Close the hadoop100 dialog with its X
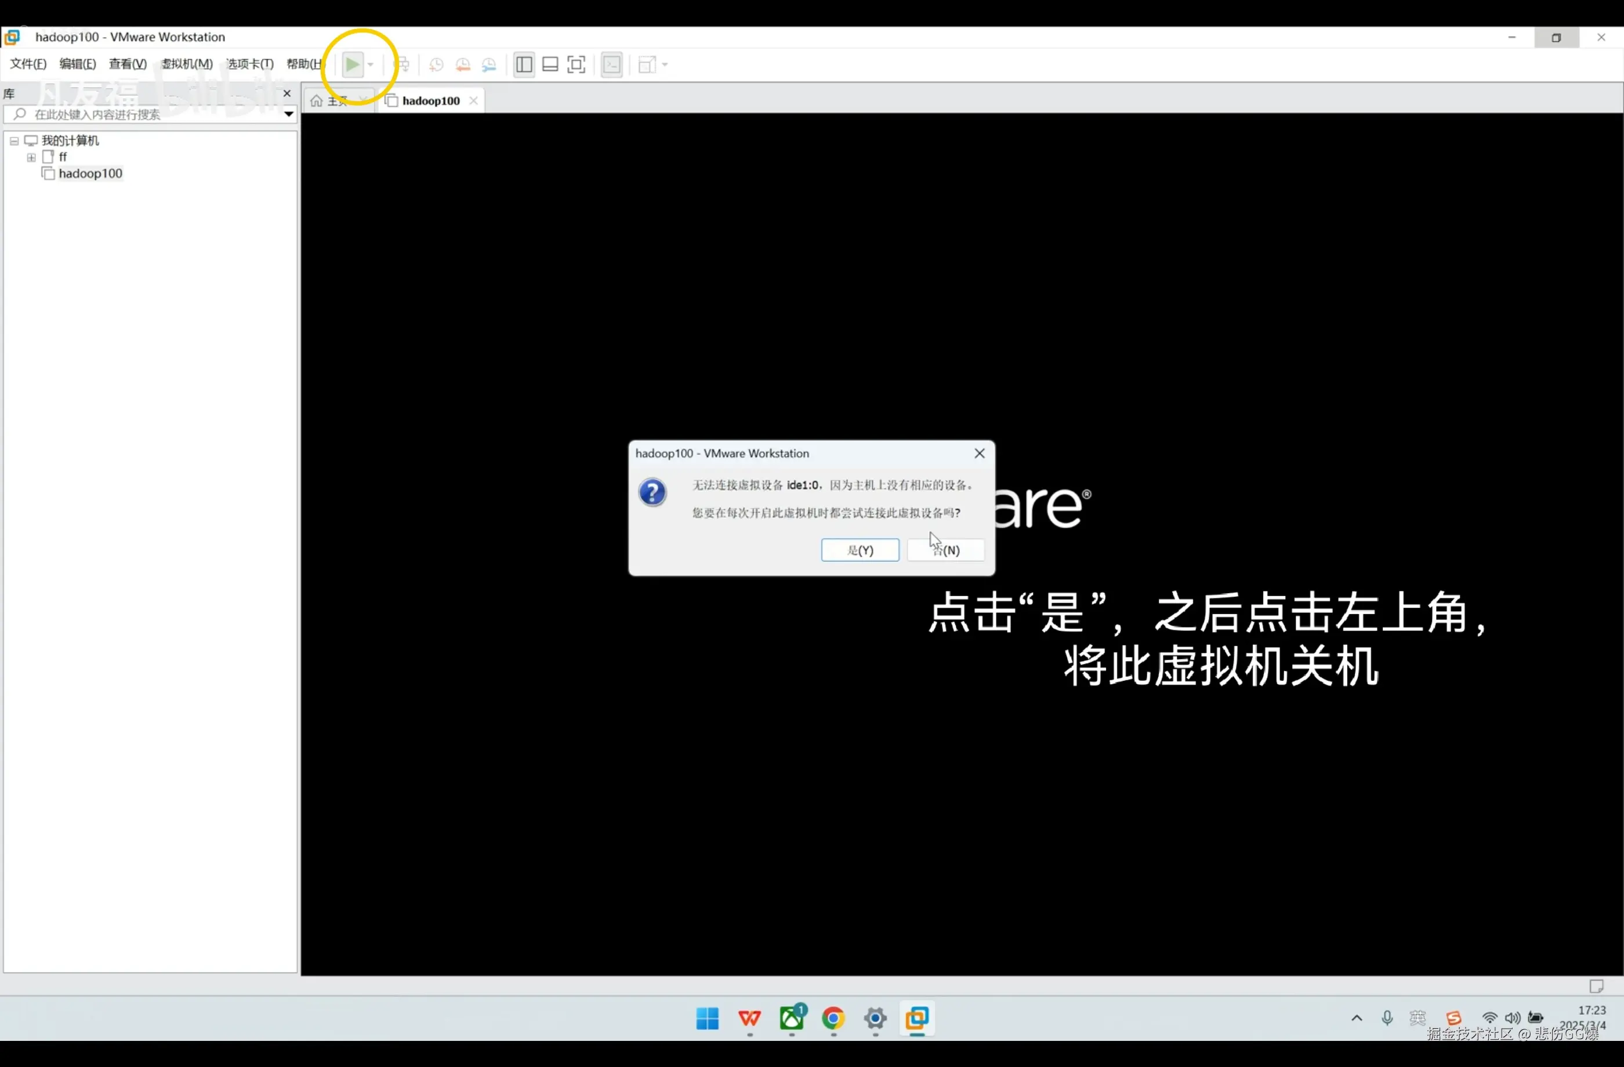The width and height of the screenshot is (1624, 1067). point(979,453)
